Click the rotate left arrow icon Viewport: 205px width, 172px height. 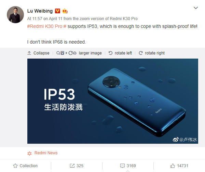coord(110,53)
